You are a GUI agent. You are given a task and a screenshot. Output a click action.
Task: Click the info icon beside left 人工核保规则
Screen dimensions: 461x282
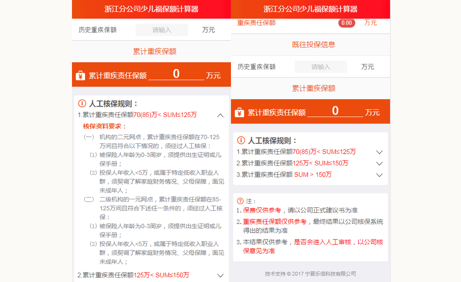coord(82,103)
